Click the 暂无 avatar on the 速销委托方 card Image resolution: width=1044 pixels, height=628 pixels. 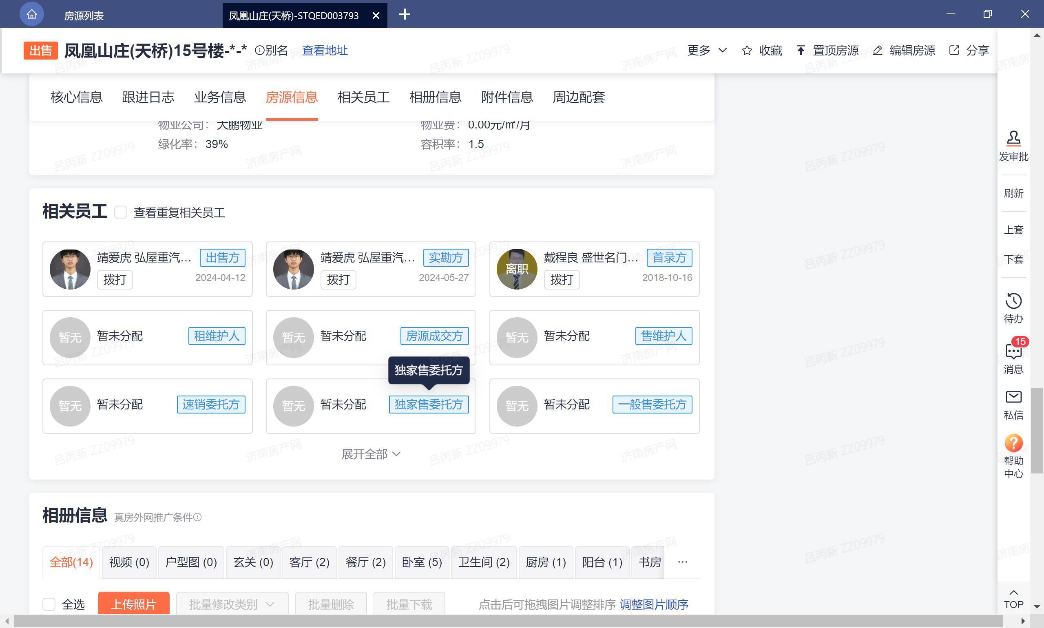pyautogui.click(x=70, y=406)
